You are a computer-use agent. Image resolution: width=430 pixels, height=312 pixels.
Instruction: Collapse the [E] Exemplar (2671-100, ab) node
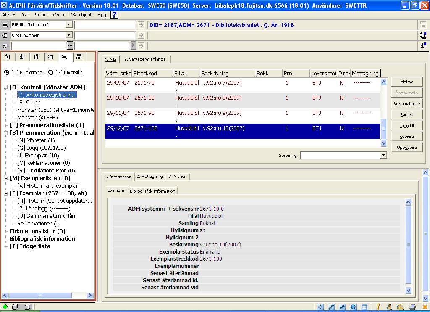click(x=5, y=193)
